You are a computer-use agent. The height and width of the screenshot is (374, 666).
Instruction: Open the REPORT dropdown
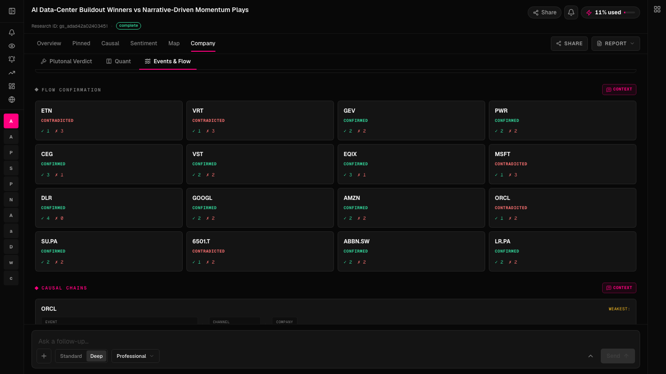(x=616, y=43)
